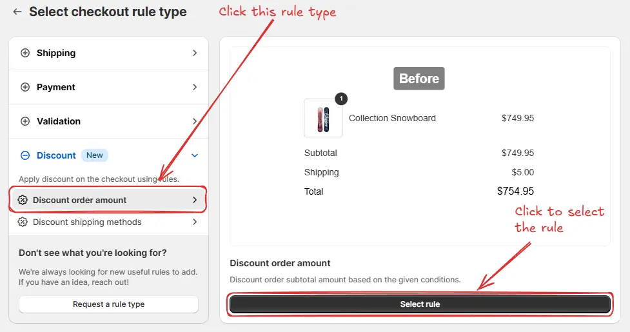Collapse the Discount section with its down chevron

pos(195,155)
